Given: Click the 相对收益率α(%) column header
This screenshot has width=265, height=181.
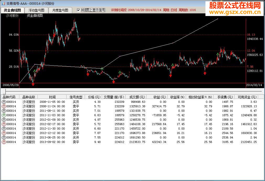Looking at the screenshot, I should [200, 97].
